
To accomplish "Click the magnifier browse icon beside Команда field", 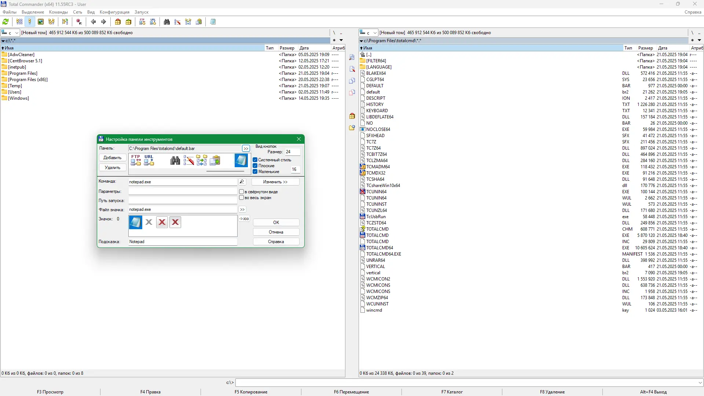I will [242, 182].
